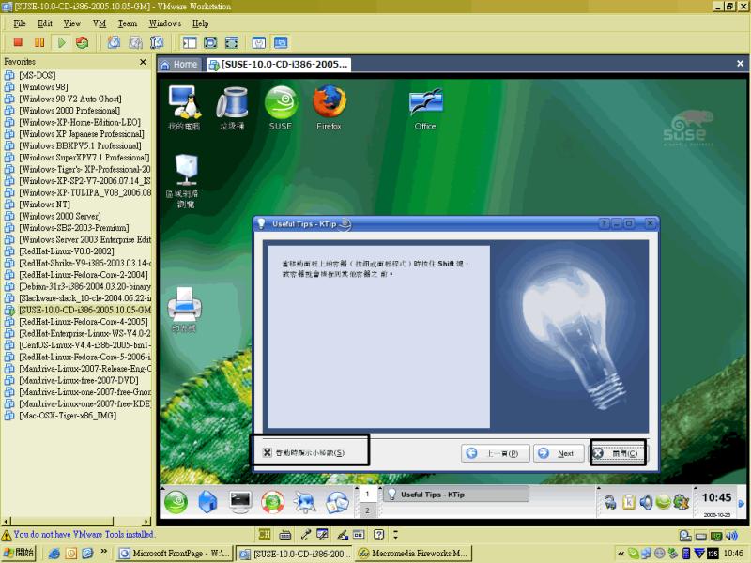This screenshot has width=751, height=563.
Task: Open the lifebuoy help center icon in the KDE panel
Action: coord(272,502)
